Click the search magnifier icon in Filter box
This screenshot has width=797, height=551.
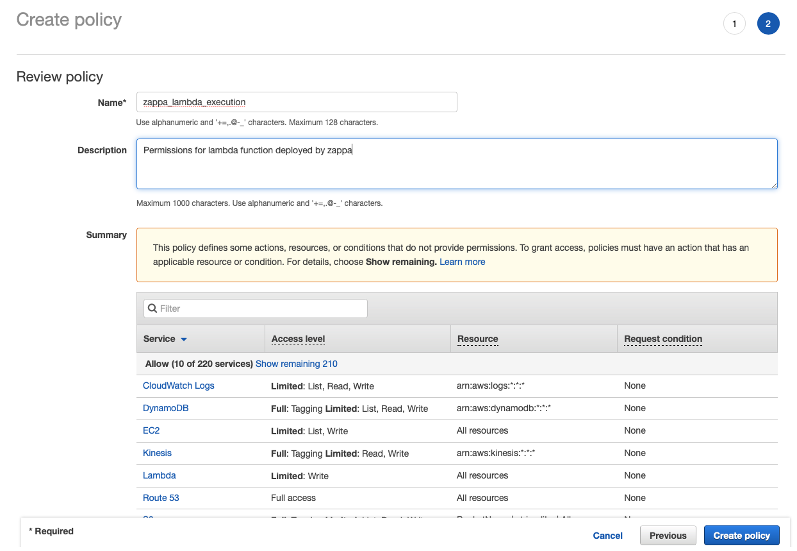[x=152, y=309]
